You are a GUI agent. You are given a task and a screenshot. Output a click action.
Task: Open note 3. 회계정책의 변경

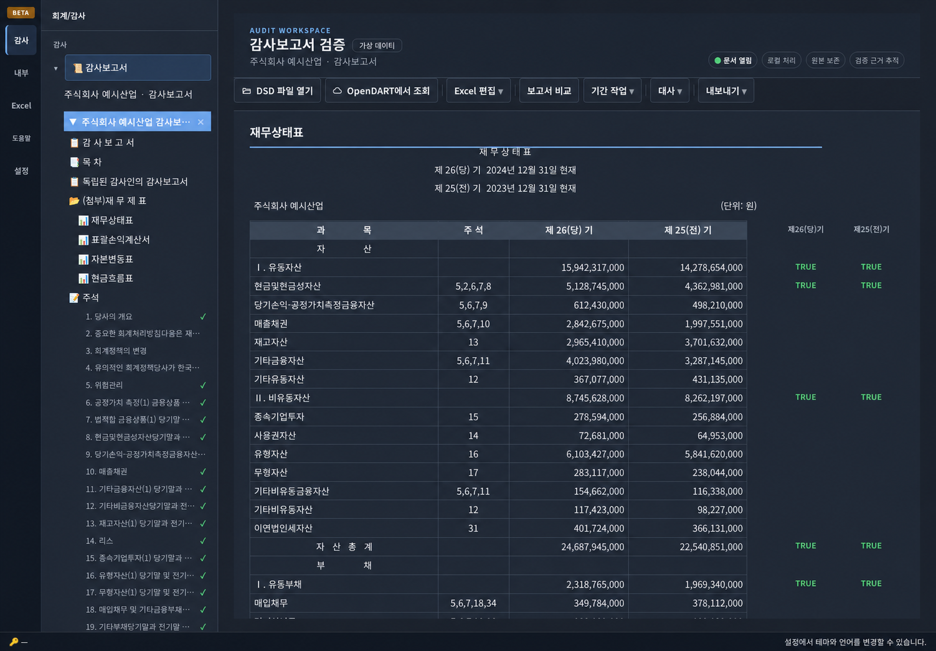pyautogui.click(x=116, y=351)
